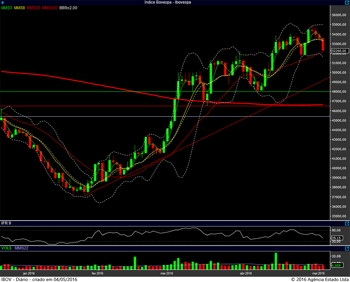Click the current price tag 52260,00
Screen dimensions: 350x282
(340, 51)
